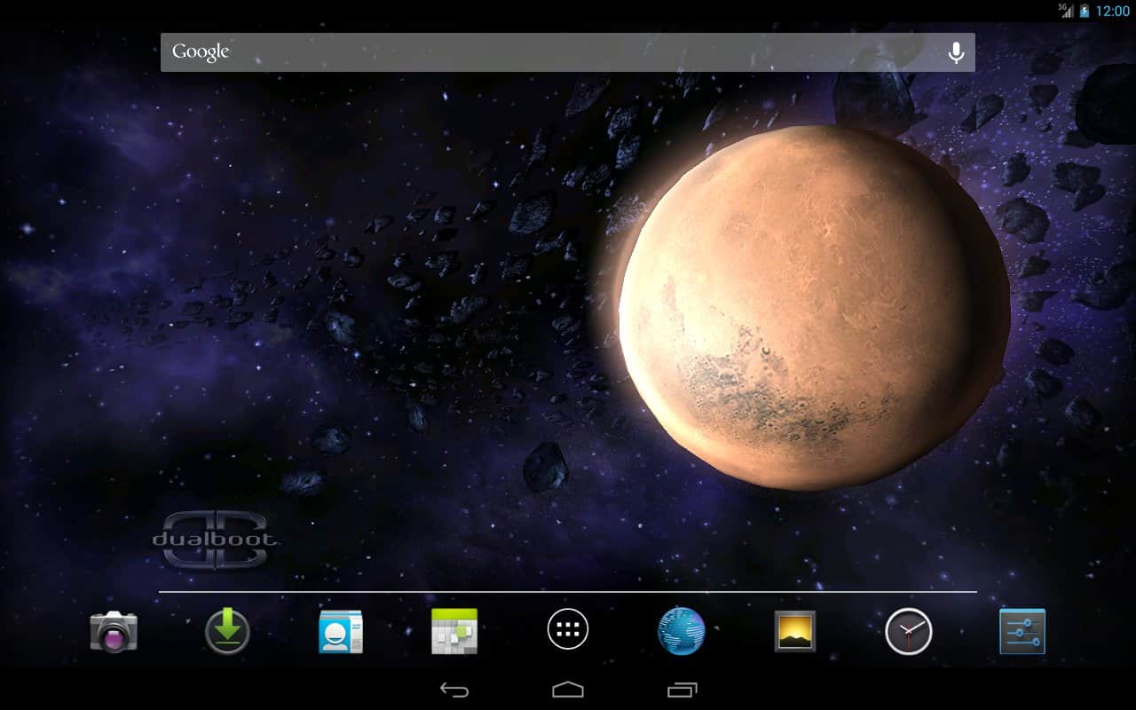Tap the Google logo text
The image size is (1136, 710).
tap(201, 52)
